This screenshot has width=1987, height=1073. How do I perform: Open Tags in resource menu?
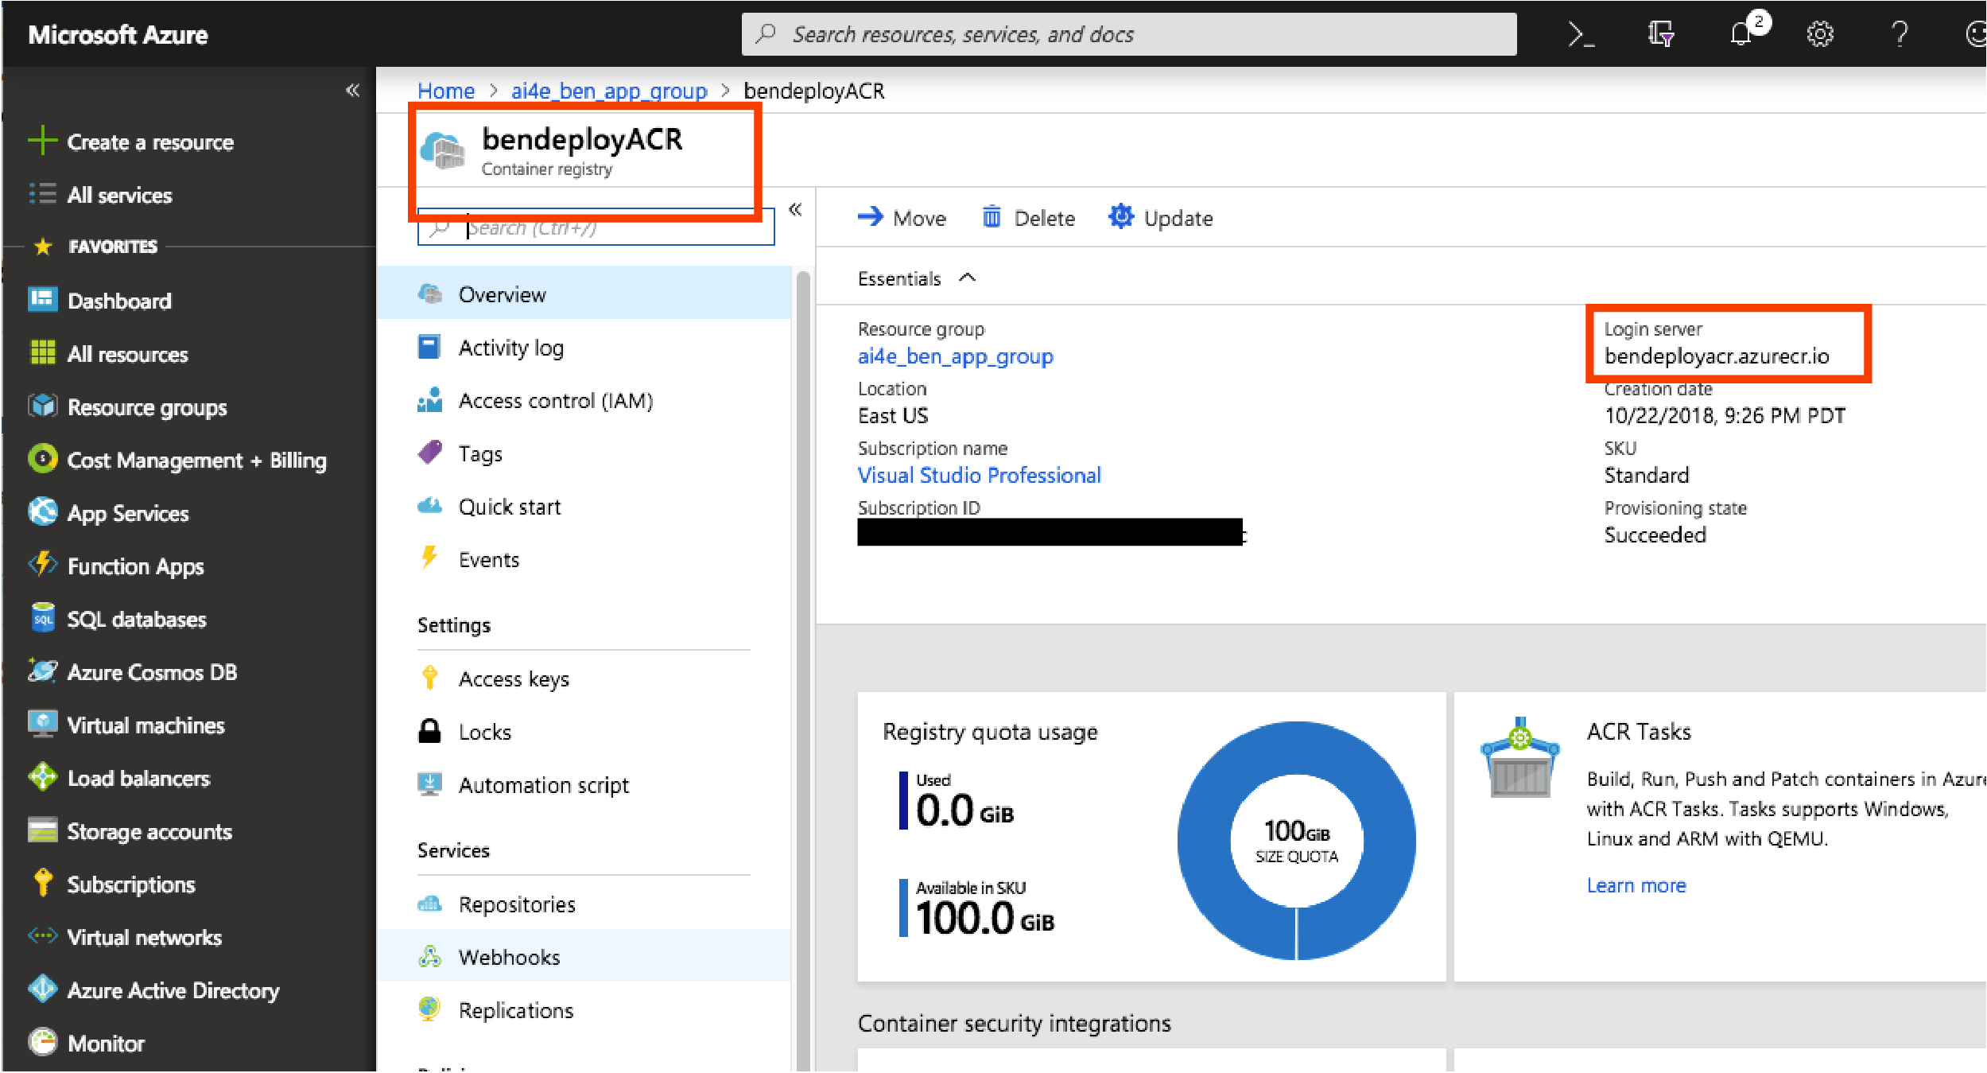coord(584,453)
